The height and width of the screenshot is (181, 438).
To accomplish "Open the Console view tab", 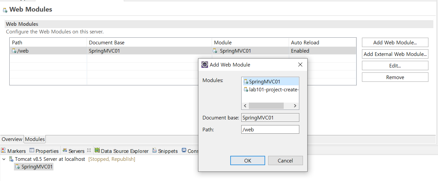I will (x=190, y=151).
